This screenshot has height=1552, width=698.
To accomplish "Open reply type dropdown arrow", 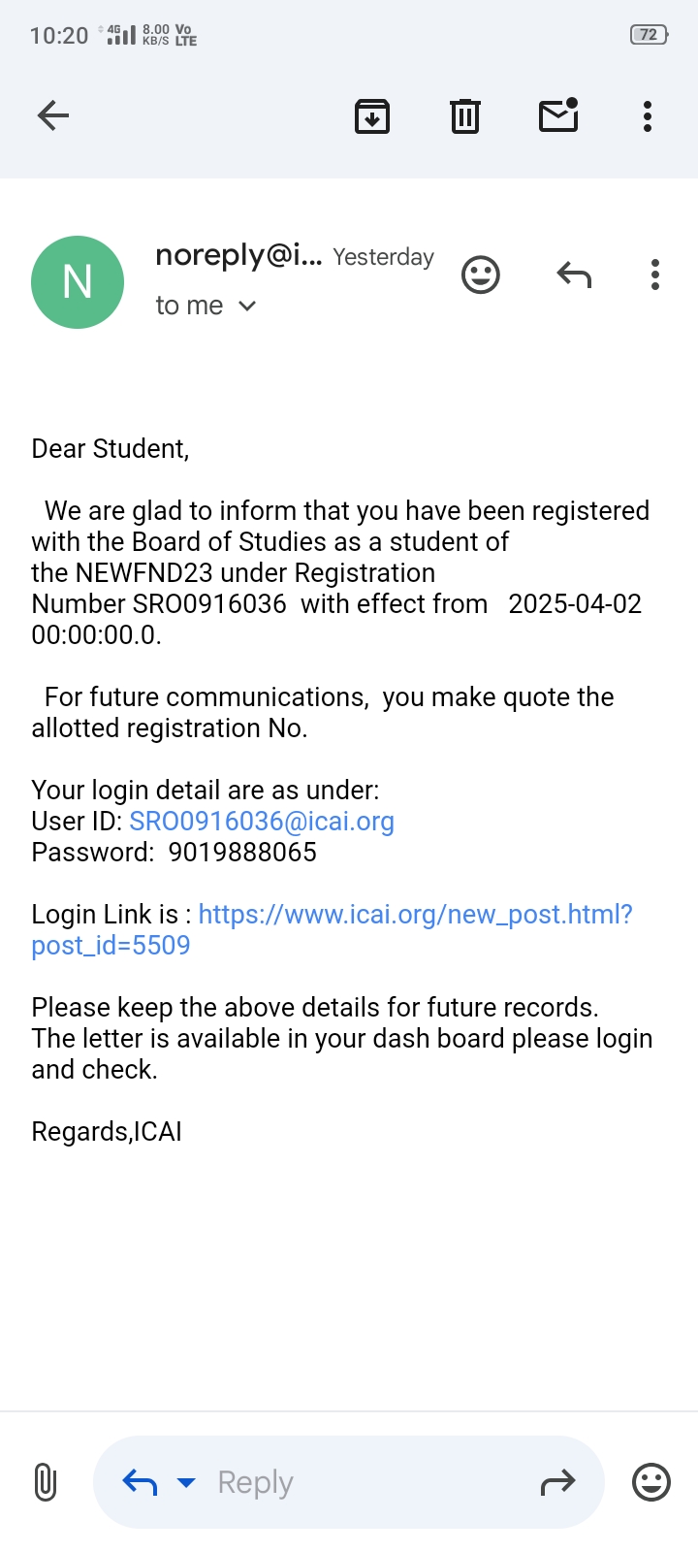I will (x=186, y=1482).
